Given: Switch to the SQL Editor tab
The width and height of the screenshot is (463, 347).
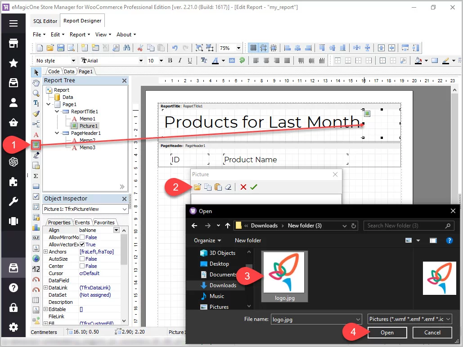Looking at the screenshot, I should [x=45, y=21].
